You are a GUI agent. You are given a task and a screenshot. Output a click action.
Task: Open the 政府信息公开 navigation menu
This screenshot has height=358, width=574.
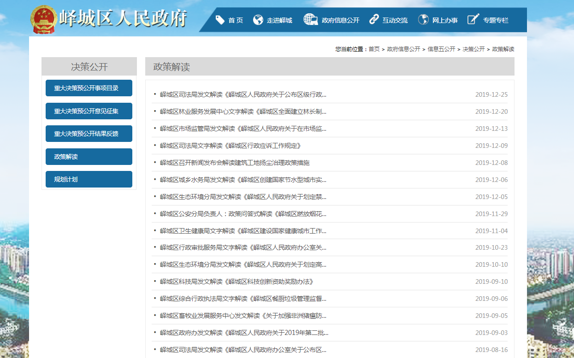coord(340,20)
